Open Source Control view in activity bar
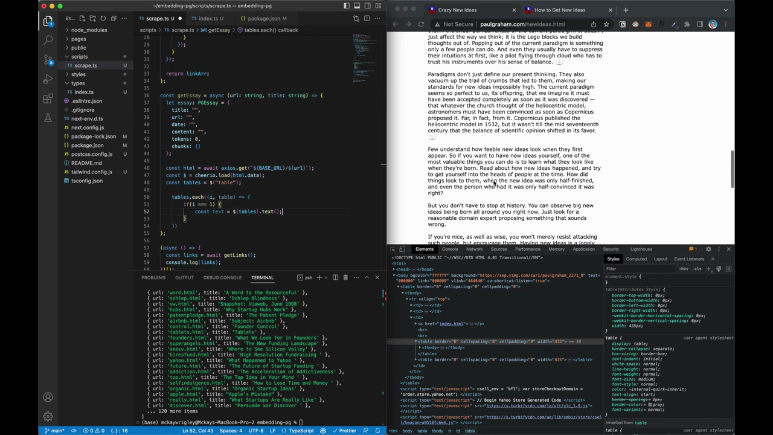This screenshot has width=773, height=435. tap(48, 60)
